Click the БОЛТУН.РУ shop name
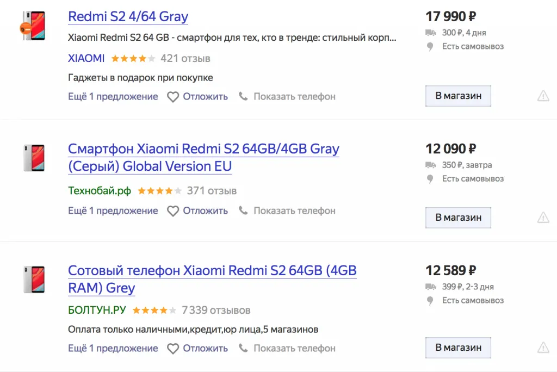 pyautogui.click(x=97, y=311)
